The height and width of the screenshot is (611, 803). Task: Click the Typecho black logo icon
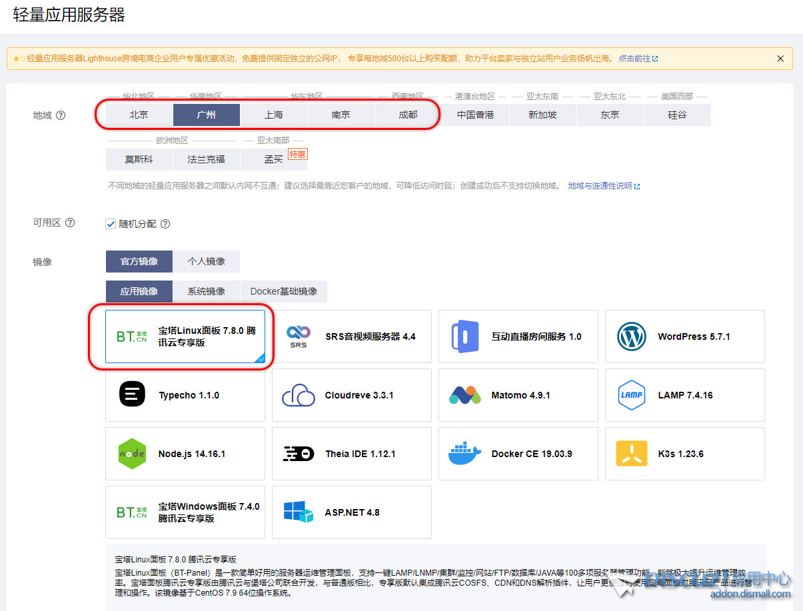coord(132,394)
